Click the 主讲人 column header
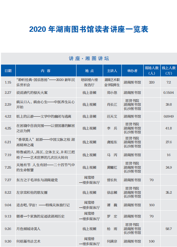 pyautogui.click(x=112, y=71)
